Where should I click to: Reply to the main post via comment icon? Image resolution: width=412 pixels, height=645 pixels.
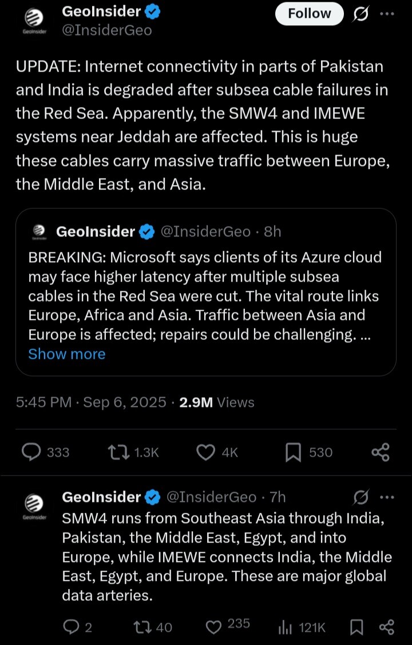(30, 453)
